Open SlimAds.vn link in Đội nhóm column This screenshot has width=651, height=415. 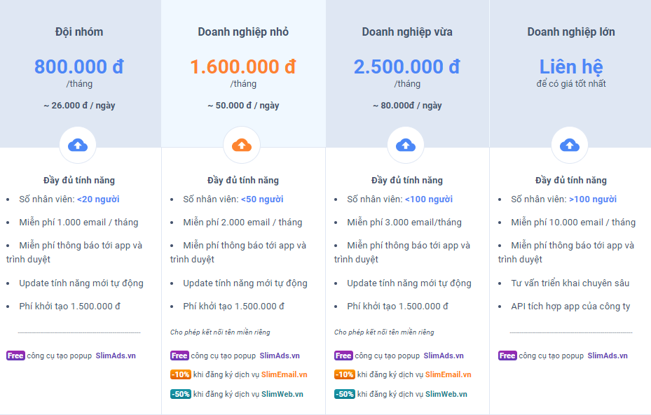pos(116,356)
